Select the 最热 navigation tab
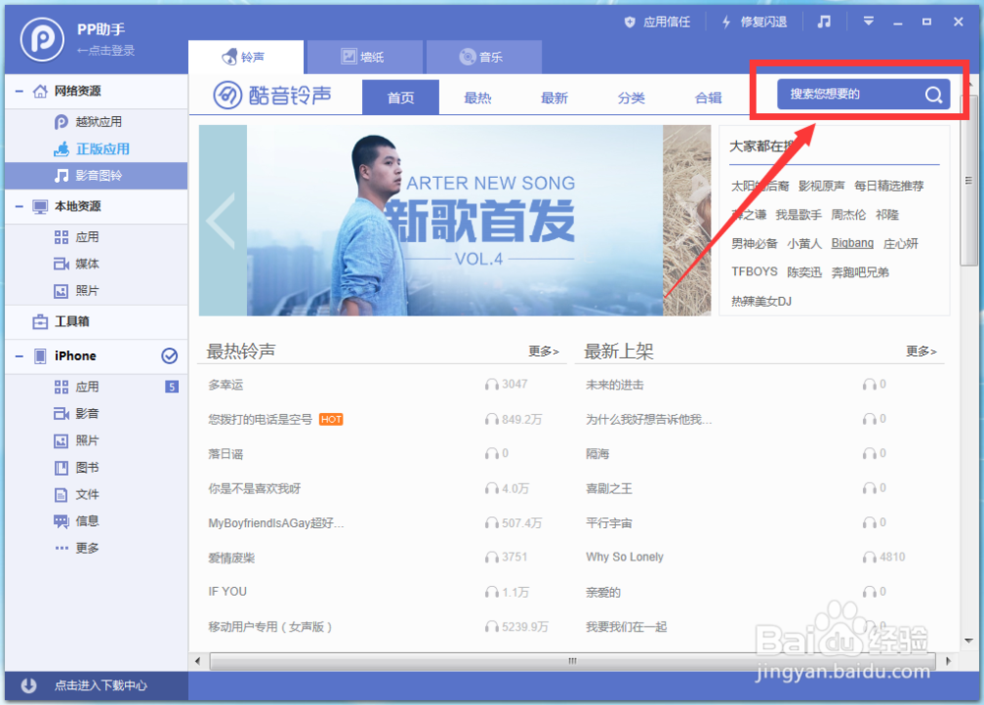The height and width of the screenshot is (705, 984). [x=477, y=98]
